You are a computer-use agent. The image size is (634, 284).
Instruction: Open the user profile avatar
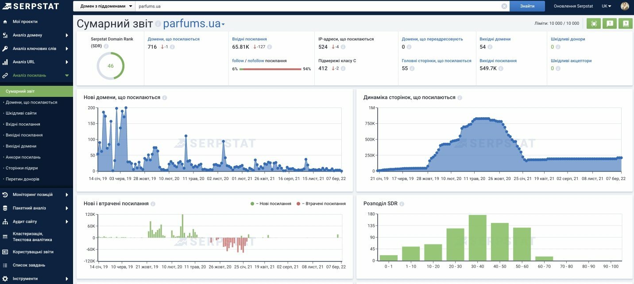click(625, 6)
